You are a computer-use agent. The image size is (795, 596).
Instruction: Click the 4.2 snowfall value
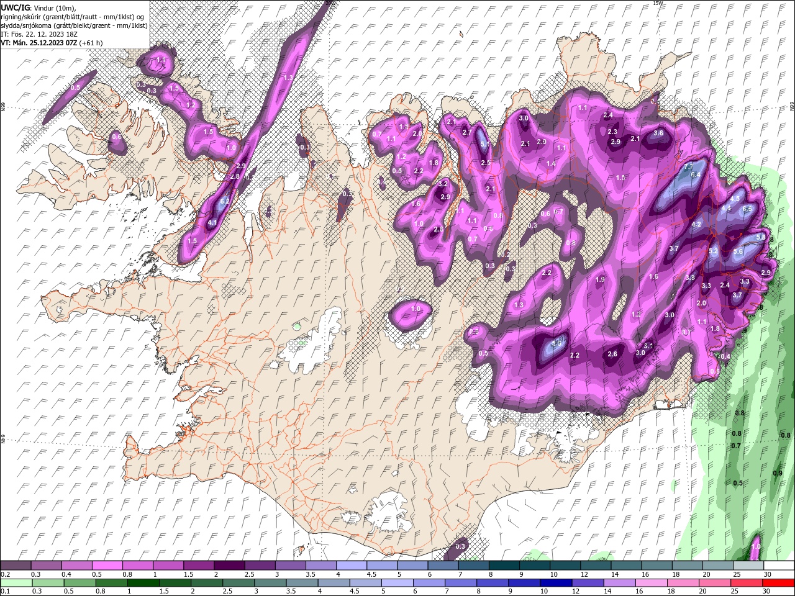pos(696,224)
